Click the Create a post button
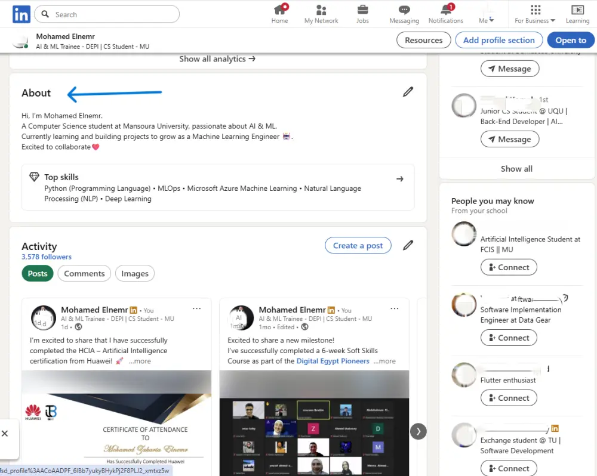 point(358,245)
